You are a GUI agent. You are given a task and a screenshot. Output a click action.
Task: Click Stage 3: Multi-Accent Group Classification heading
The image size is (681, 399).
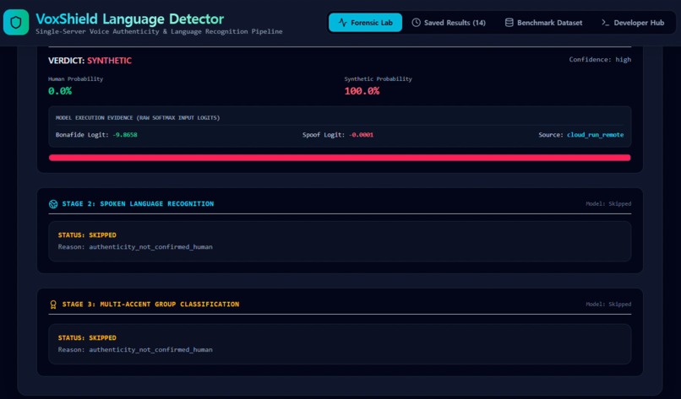coord(150,305)
